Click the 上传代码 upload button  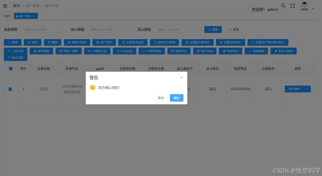[16, 51]
